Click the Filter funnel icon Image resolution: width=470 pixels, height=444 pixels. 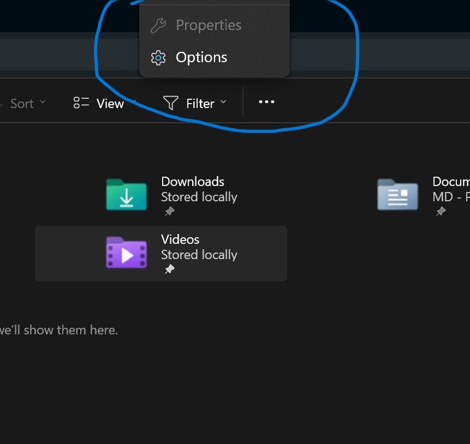171,103
